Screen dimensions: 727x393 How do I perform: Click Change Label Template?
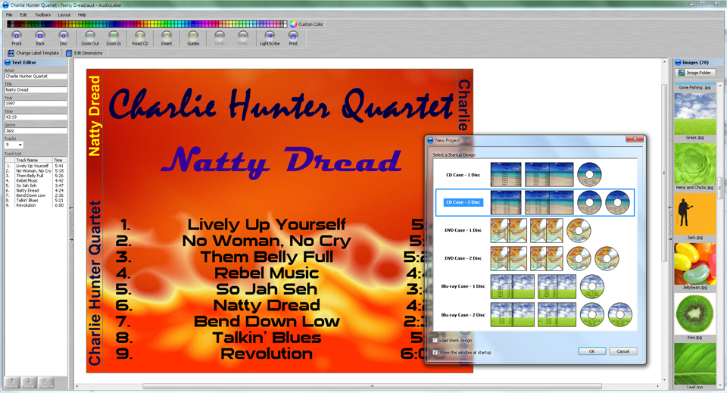tap(34, 53)
